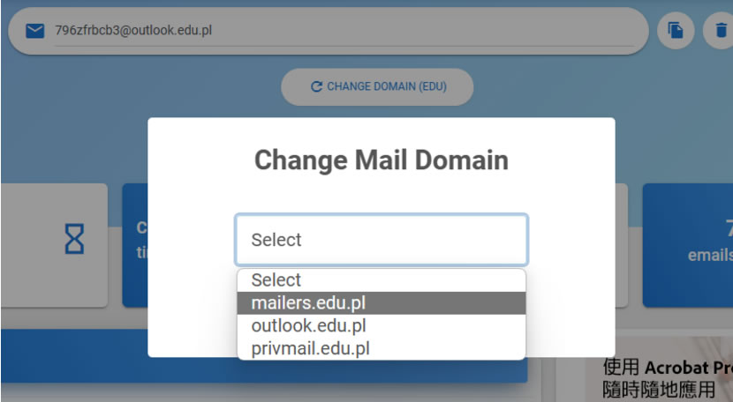Click the envelope mail icon
The image size is (733, 402).
(x=34, y=32)
